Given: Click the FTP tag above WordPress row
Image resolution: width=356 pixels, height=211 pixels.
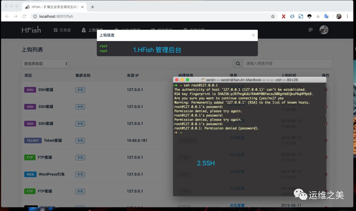Looking at the screenshot, I should tap(30, 157).
